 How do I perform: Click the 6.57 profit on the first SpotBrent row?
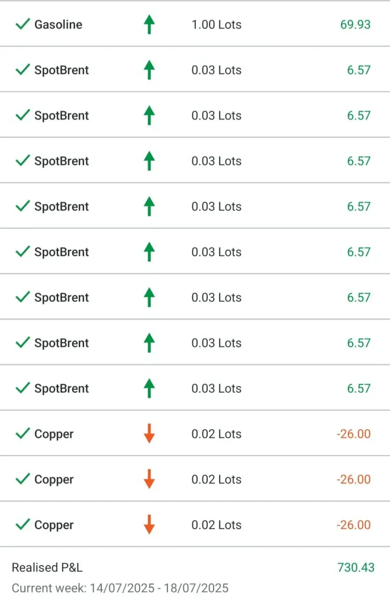tap(359, 70)
